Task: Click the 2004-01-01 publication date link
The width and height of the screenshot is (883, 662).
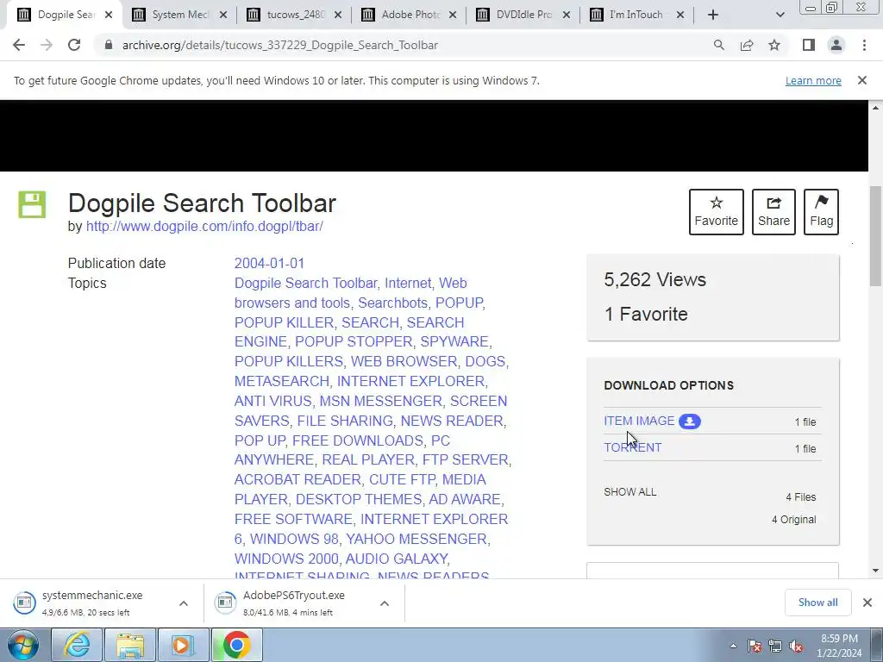Action: click(x=269, y=263)
